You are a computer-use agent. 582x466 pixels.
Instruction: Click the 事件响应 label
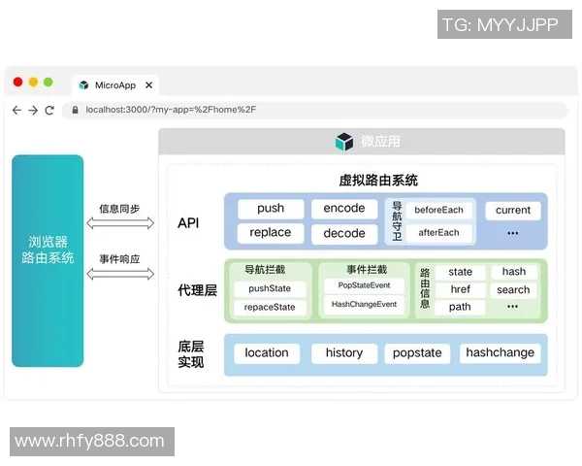[119, 259]
